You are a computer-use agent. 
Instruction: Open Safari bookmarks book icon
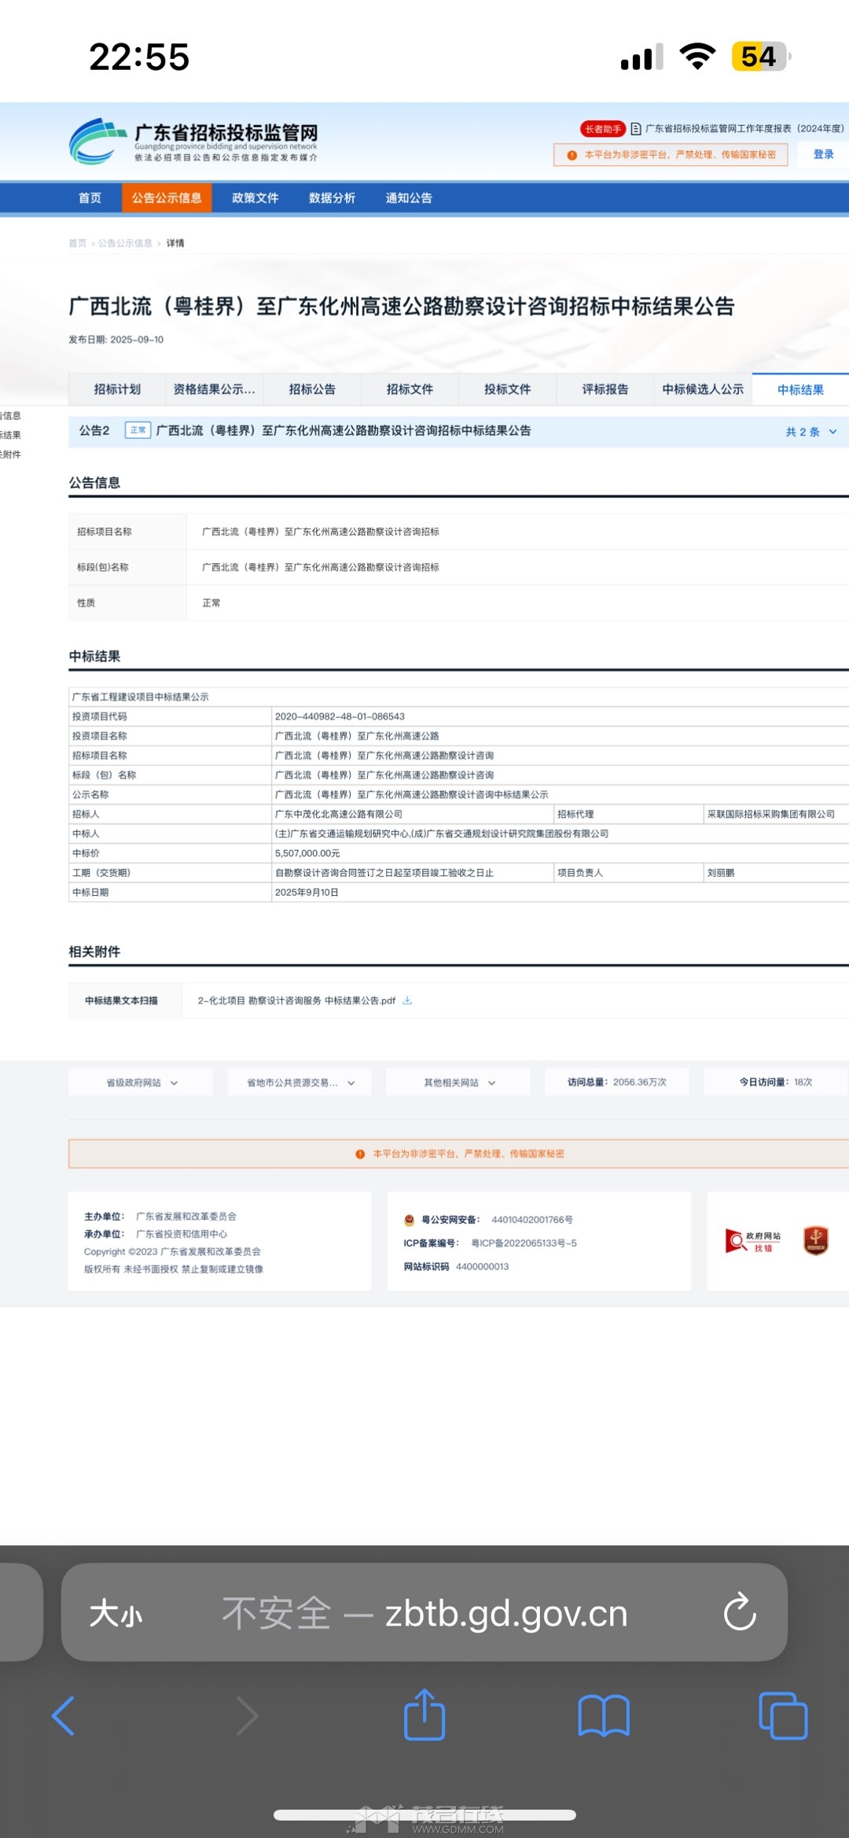coord(603,1715)
